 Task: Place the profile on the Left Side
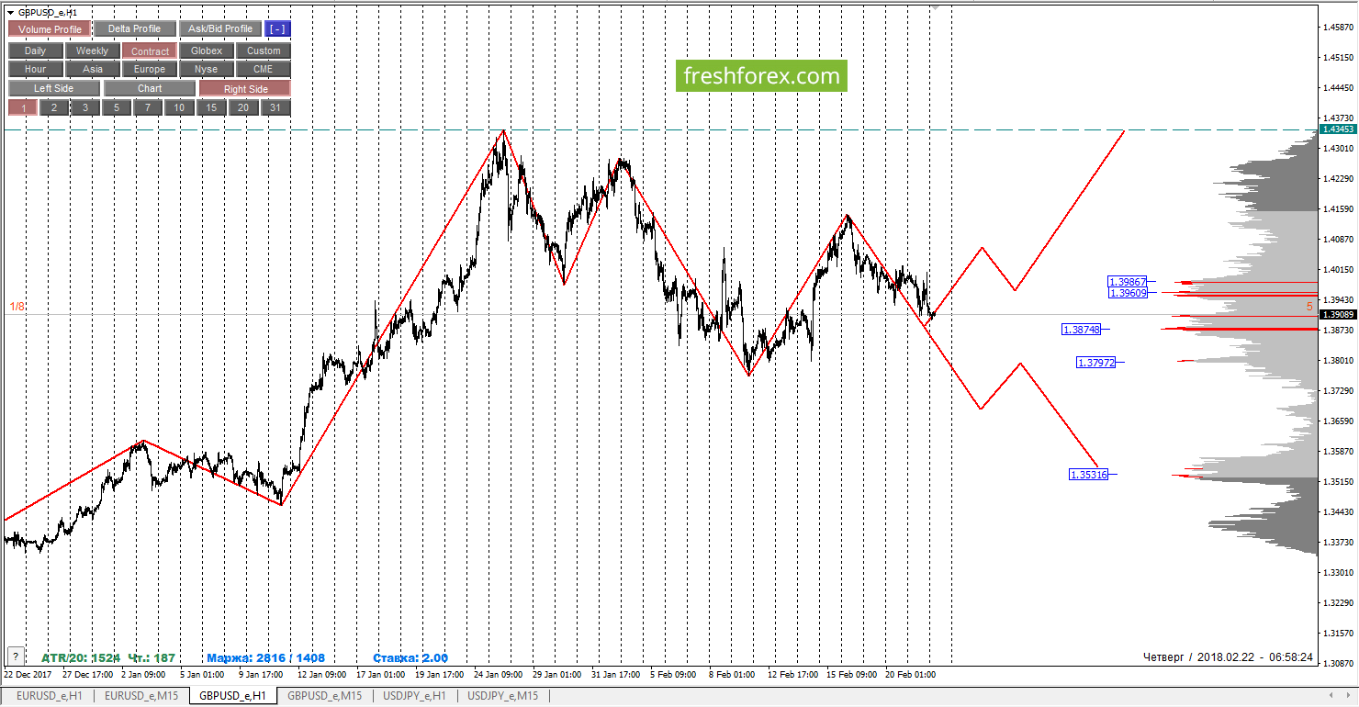point(54,89)
